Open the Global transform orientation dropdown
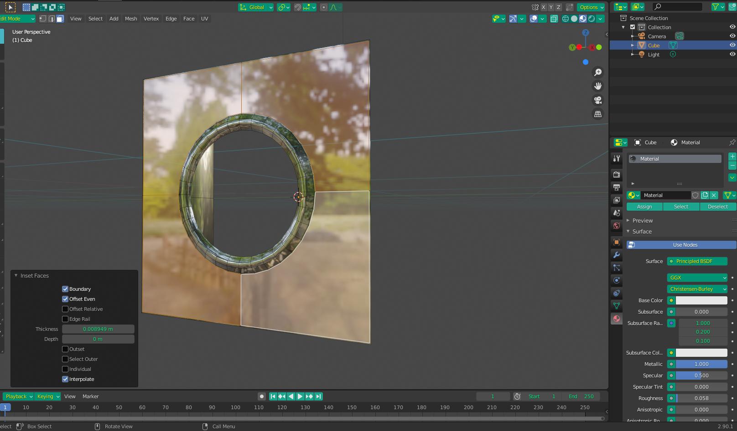 [256, 7]
